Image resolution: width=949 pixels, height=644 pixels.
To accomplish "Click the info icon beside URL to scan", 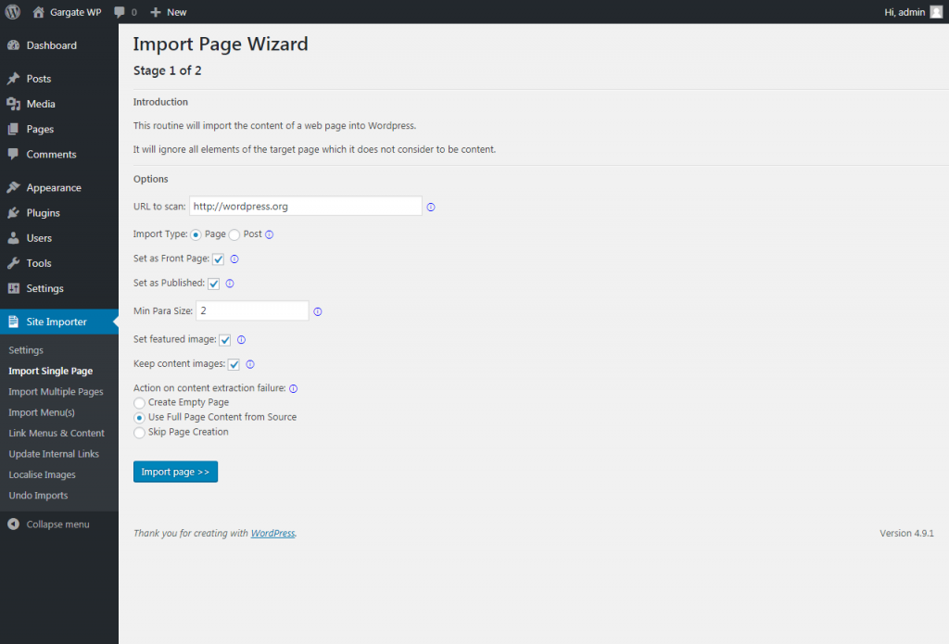I will (430, 207).
